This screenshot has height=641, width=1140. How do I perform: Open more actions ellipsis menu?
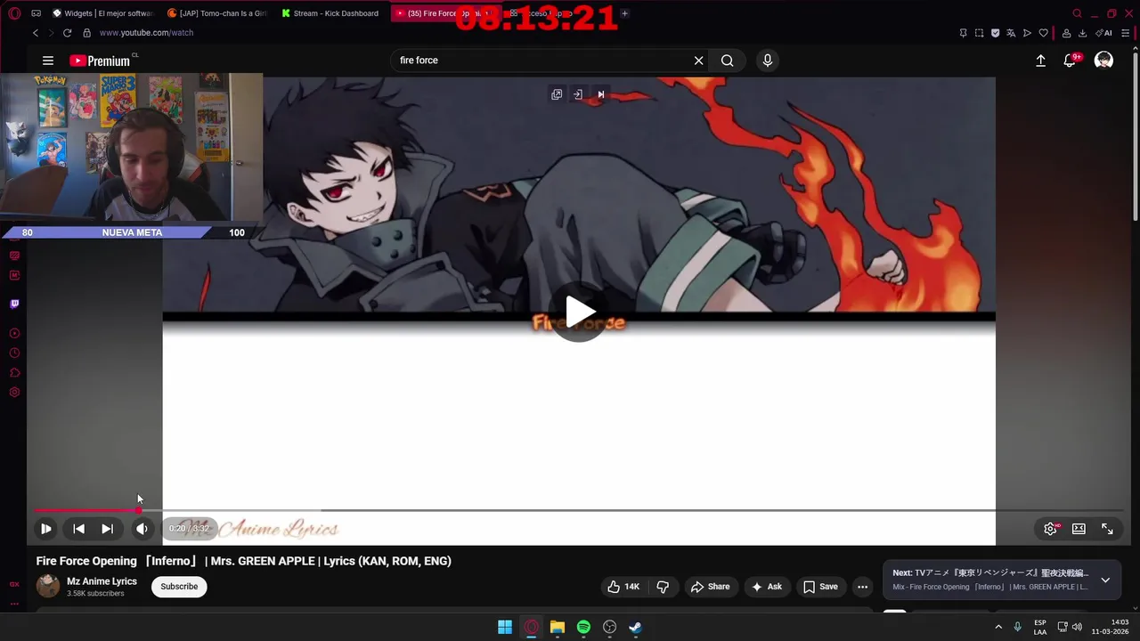862,587
